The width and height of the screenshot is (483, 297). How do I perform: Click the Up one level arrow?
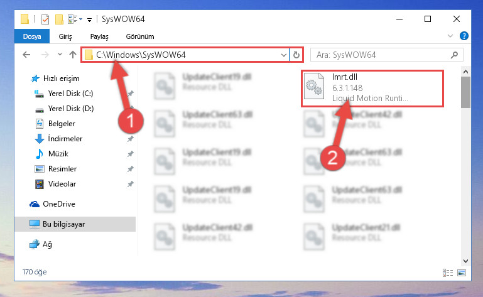73,55
